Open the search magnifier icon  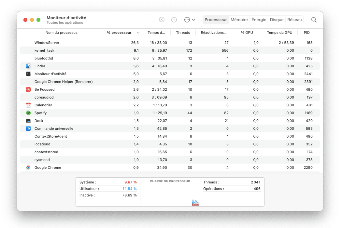314,20
